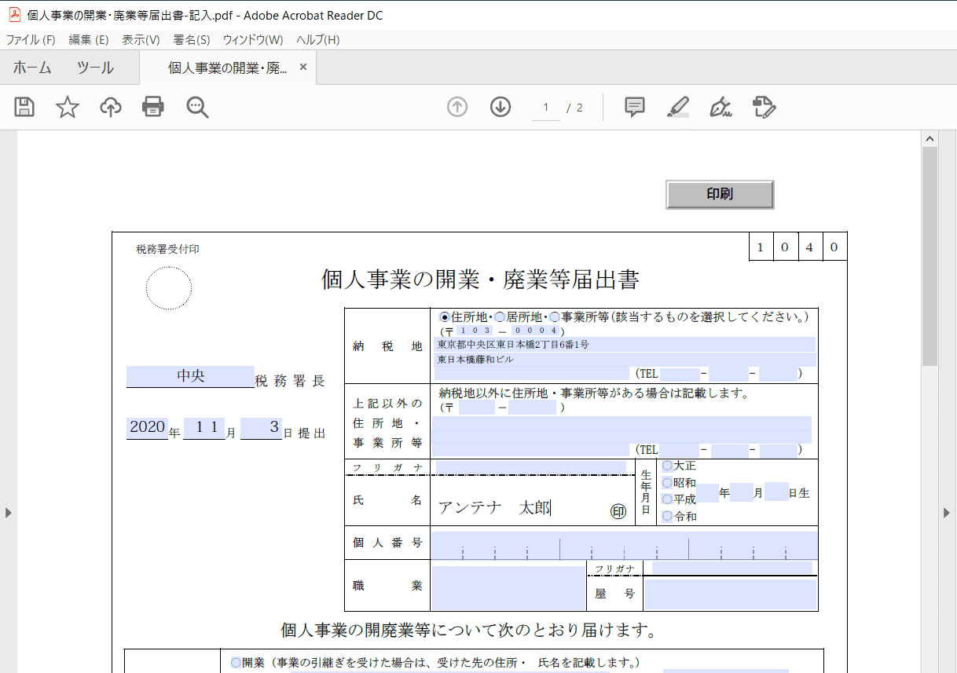Viewport: 957px width, 673px height.
Task: Expand the left navigation pane arrow
Action: coord(9,513)
